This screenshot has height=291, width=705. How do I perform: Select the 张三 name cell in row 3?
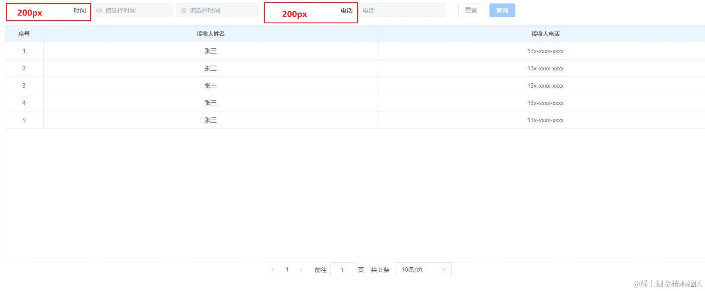point(211,85)
